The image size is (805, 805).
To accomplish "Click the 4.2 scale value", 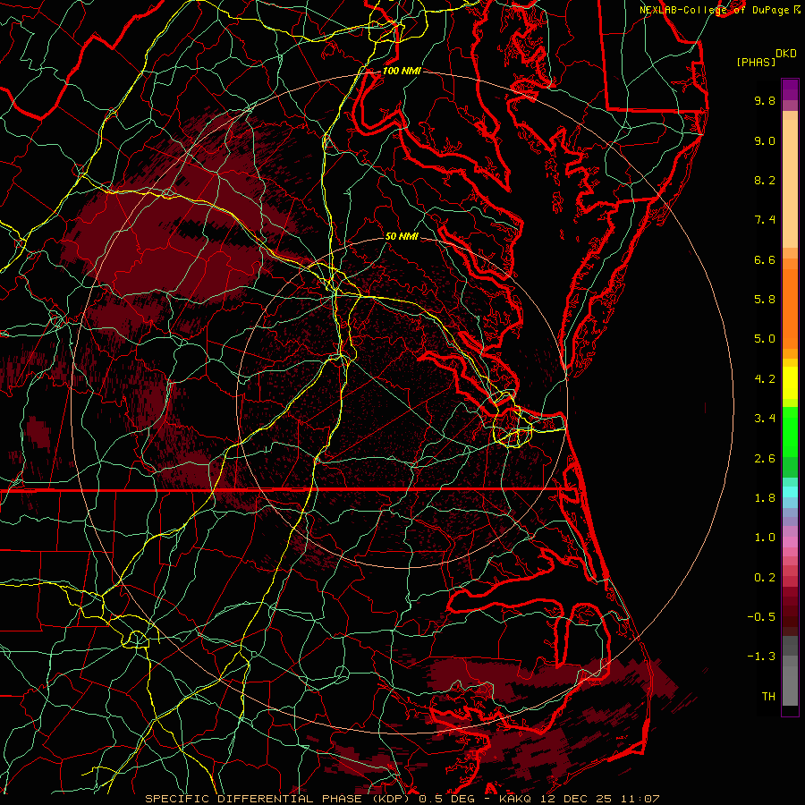I will click(765, 379).
